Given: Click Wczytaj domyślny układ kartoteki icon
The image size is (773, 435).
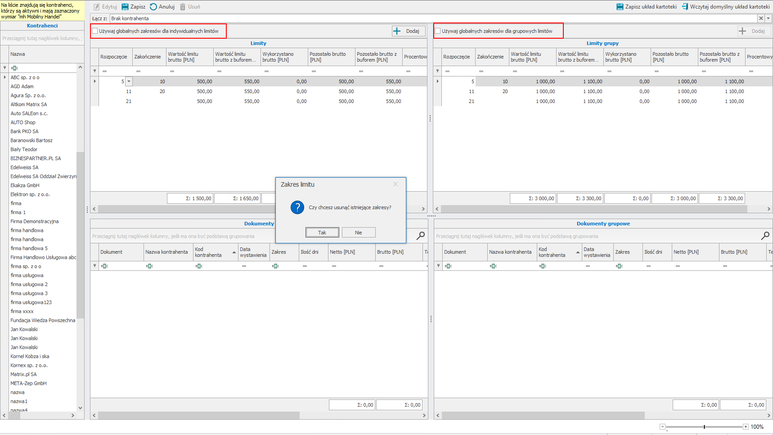Looking at the screenshot, I should tap(685, 7).
